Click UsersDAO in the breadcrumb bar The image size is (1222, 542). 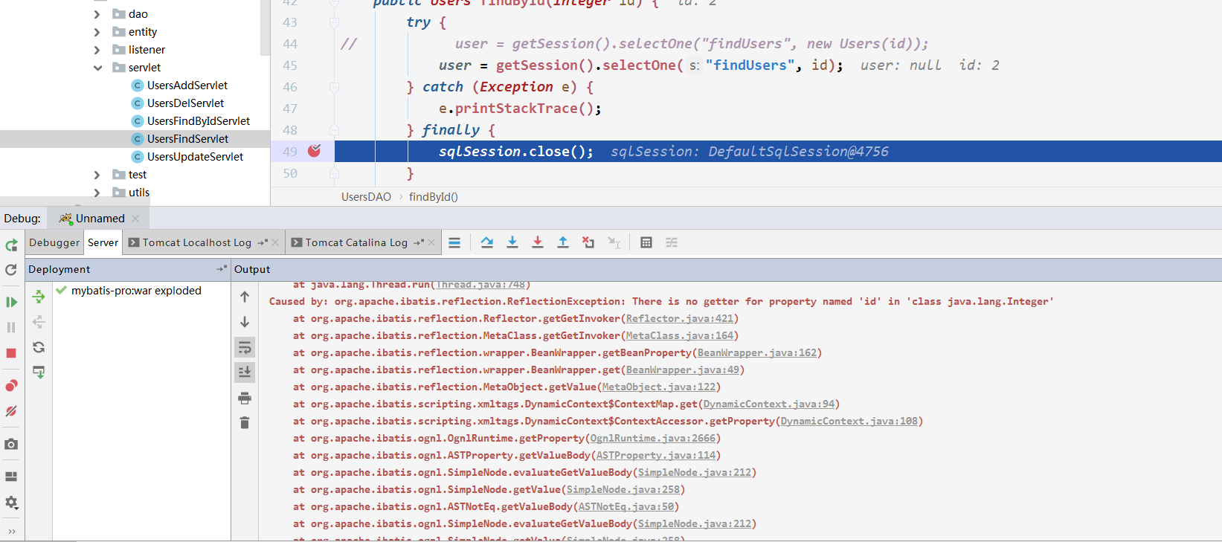point(366,197)
